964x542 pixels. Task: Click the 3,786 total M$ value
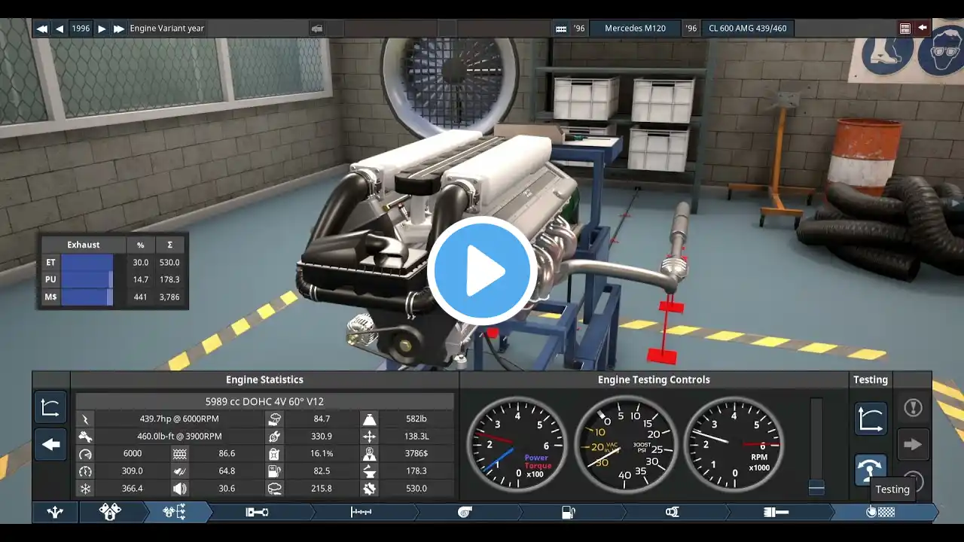[169, 297]
